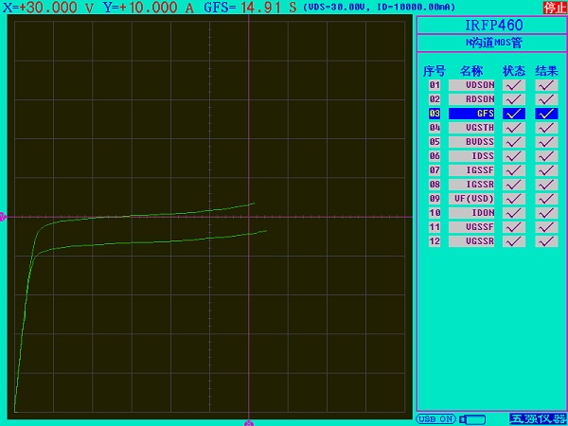
Task: Click the 五强仪器 brand logo
Action: [x=537, y=418]
